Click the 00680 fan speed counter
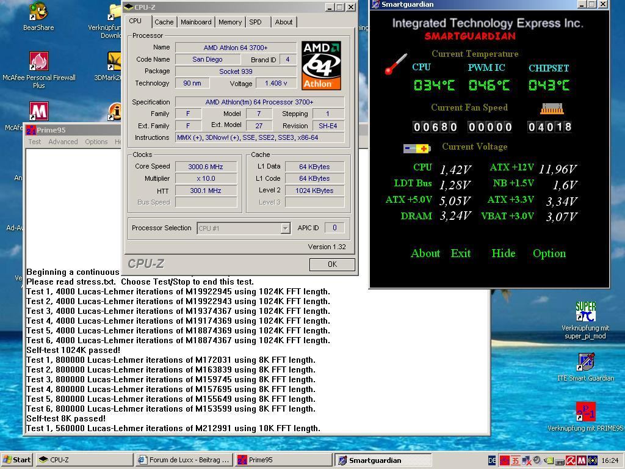The height and width of the screenshot is (469, 625). click(x=435, y=127)
